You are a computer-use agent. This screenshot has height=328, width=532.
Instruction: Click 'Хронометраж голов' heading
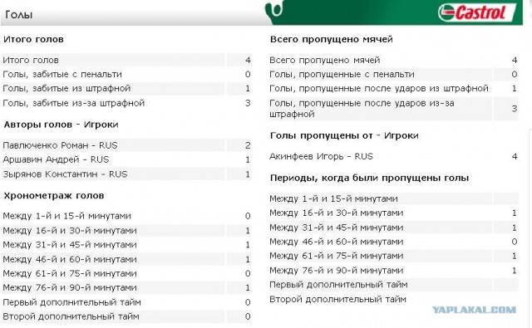tap(54, 195)
